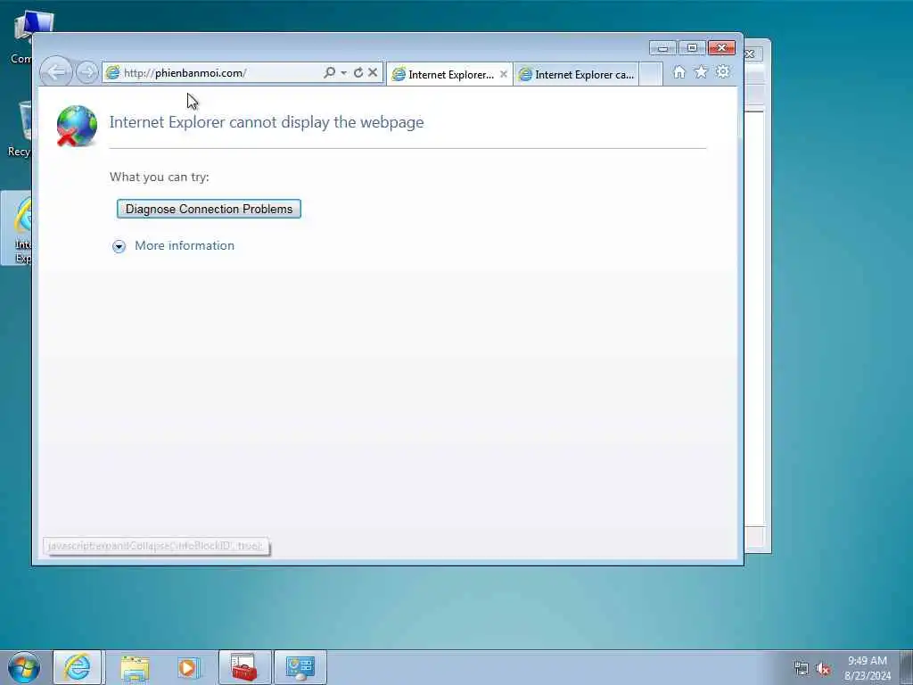Stop loading with the address bar X

click(373, 72)
